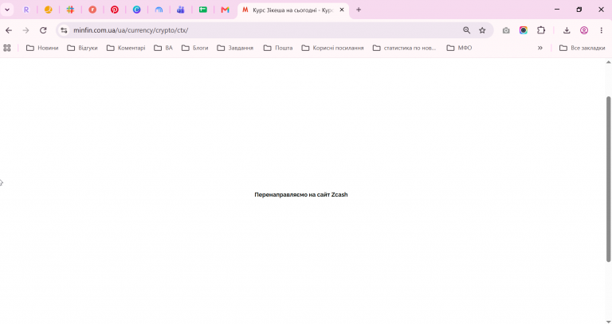The height and width of the screenshot is (324, 612).
Task: Click the scrollbar up arrow
Action: coord(608,62)
